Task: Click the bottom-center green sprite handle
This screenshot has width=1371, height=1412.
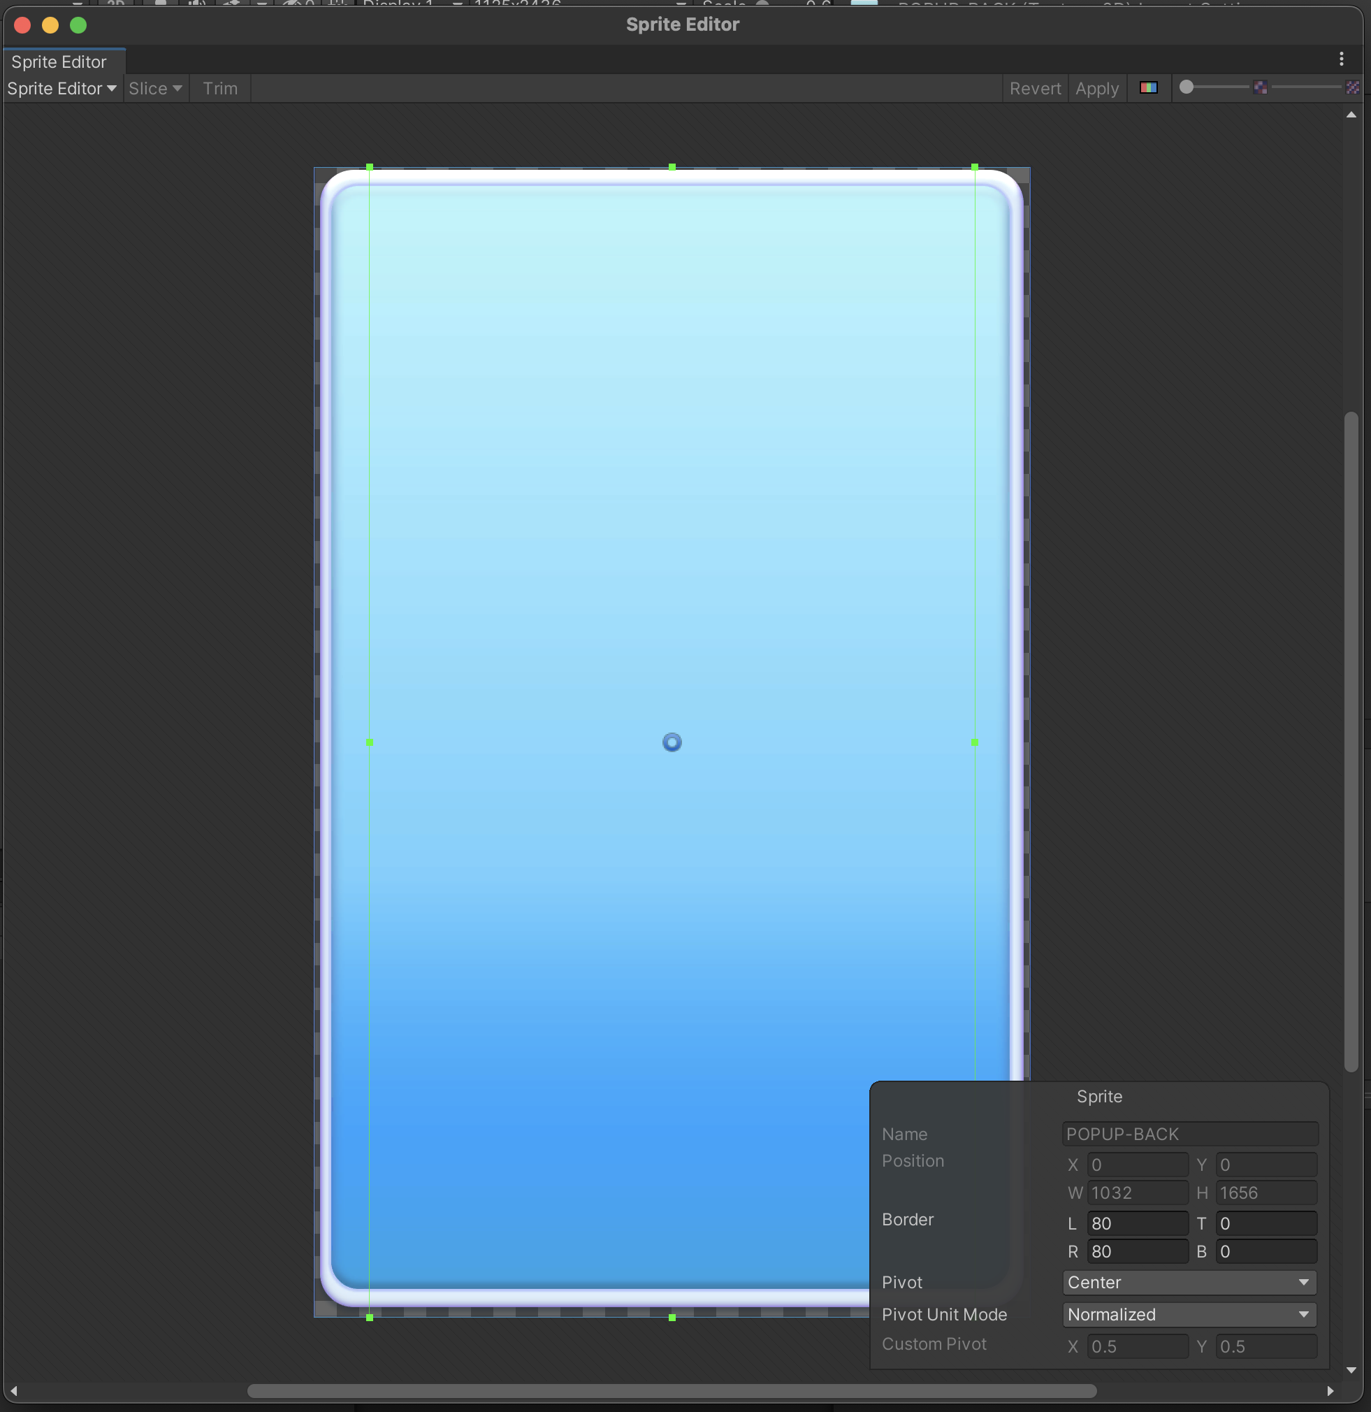Action: click(x=671, y=1317)
